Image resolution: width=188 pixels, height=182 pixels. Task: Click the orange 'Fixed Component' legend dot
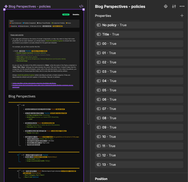11,23
